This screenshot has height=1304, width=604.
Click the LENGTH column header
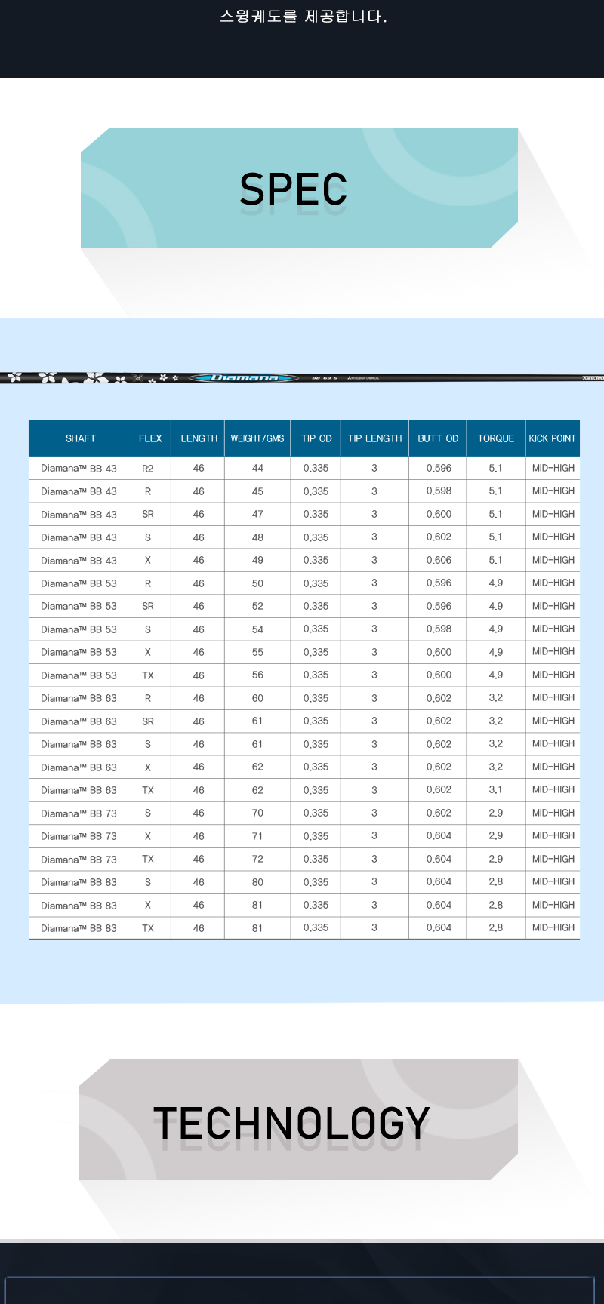pyautogui.click(x=199, y=438)
